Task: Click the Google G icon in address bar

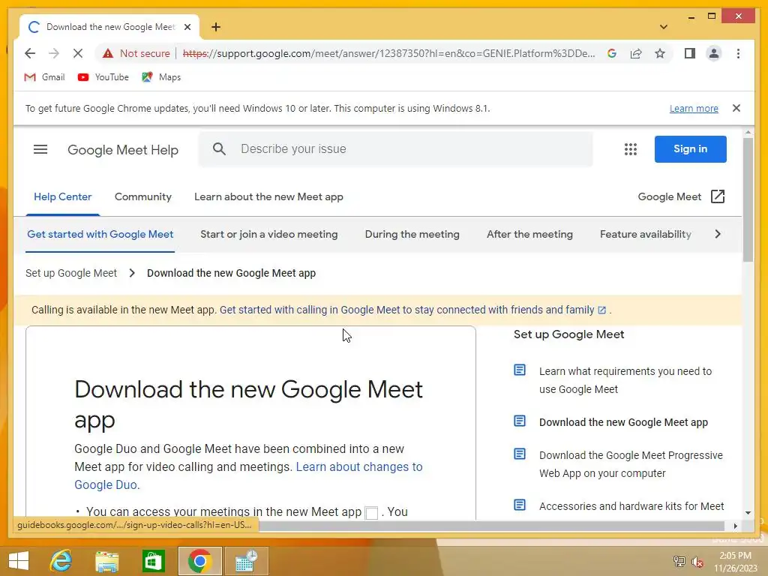Action: pyautogui.click(x=612, y=53)
